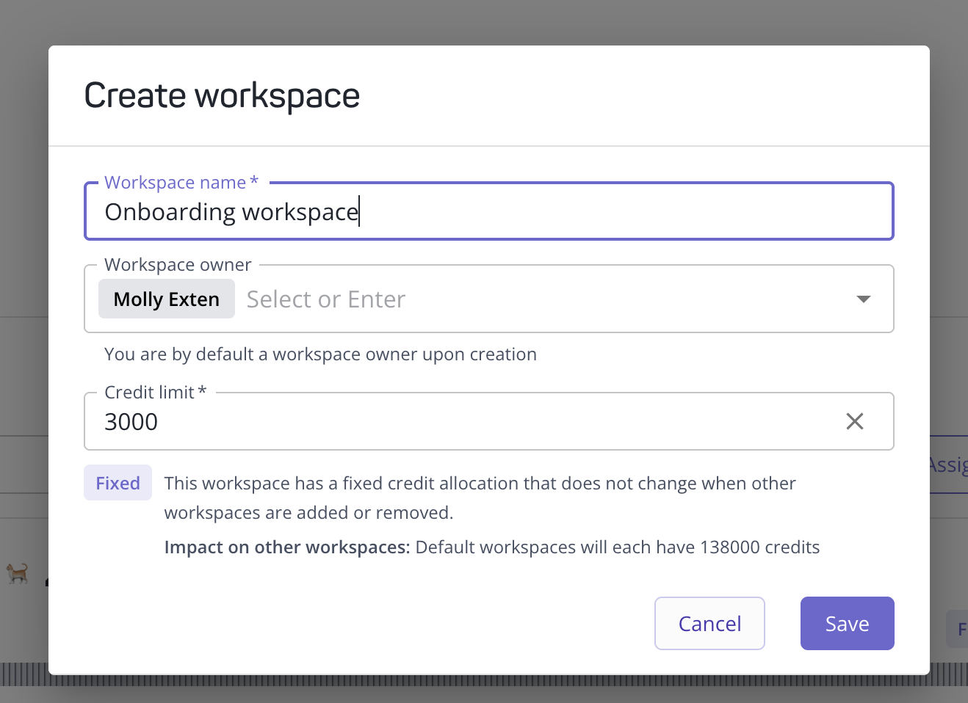968x703 pixels.
Task: Click the cat emoji behind the dialog
Action: click(18, 572)
